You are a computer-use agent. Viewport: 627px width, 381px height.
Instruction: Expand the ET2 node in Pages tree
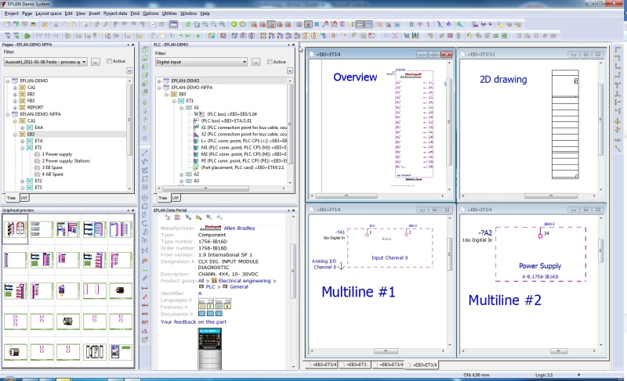tap(23, 182)
